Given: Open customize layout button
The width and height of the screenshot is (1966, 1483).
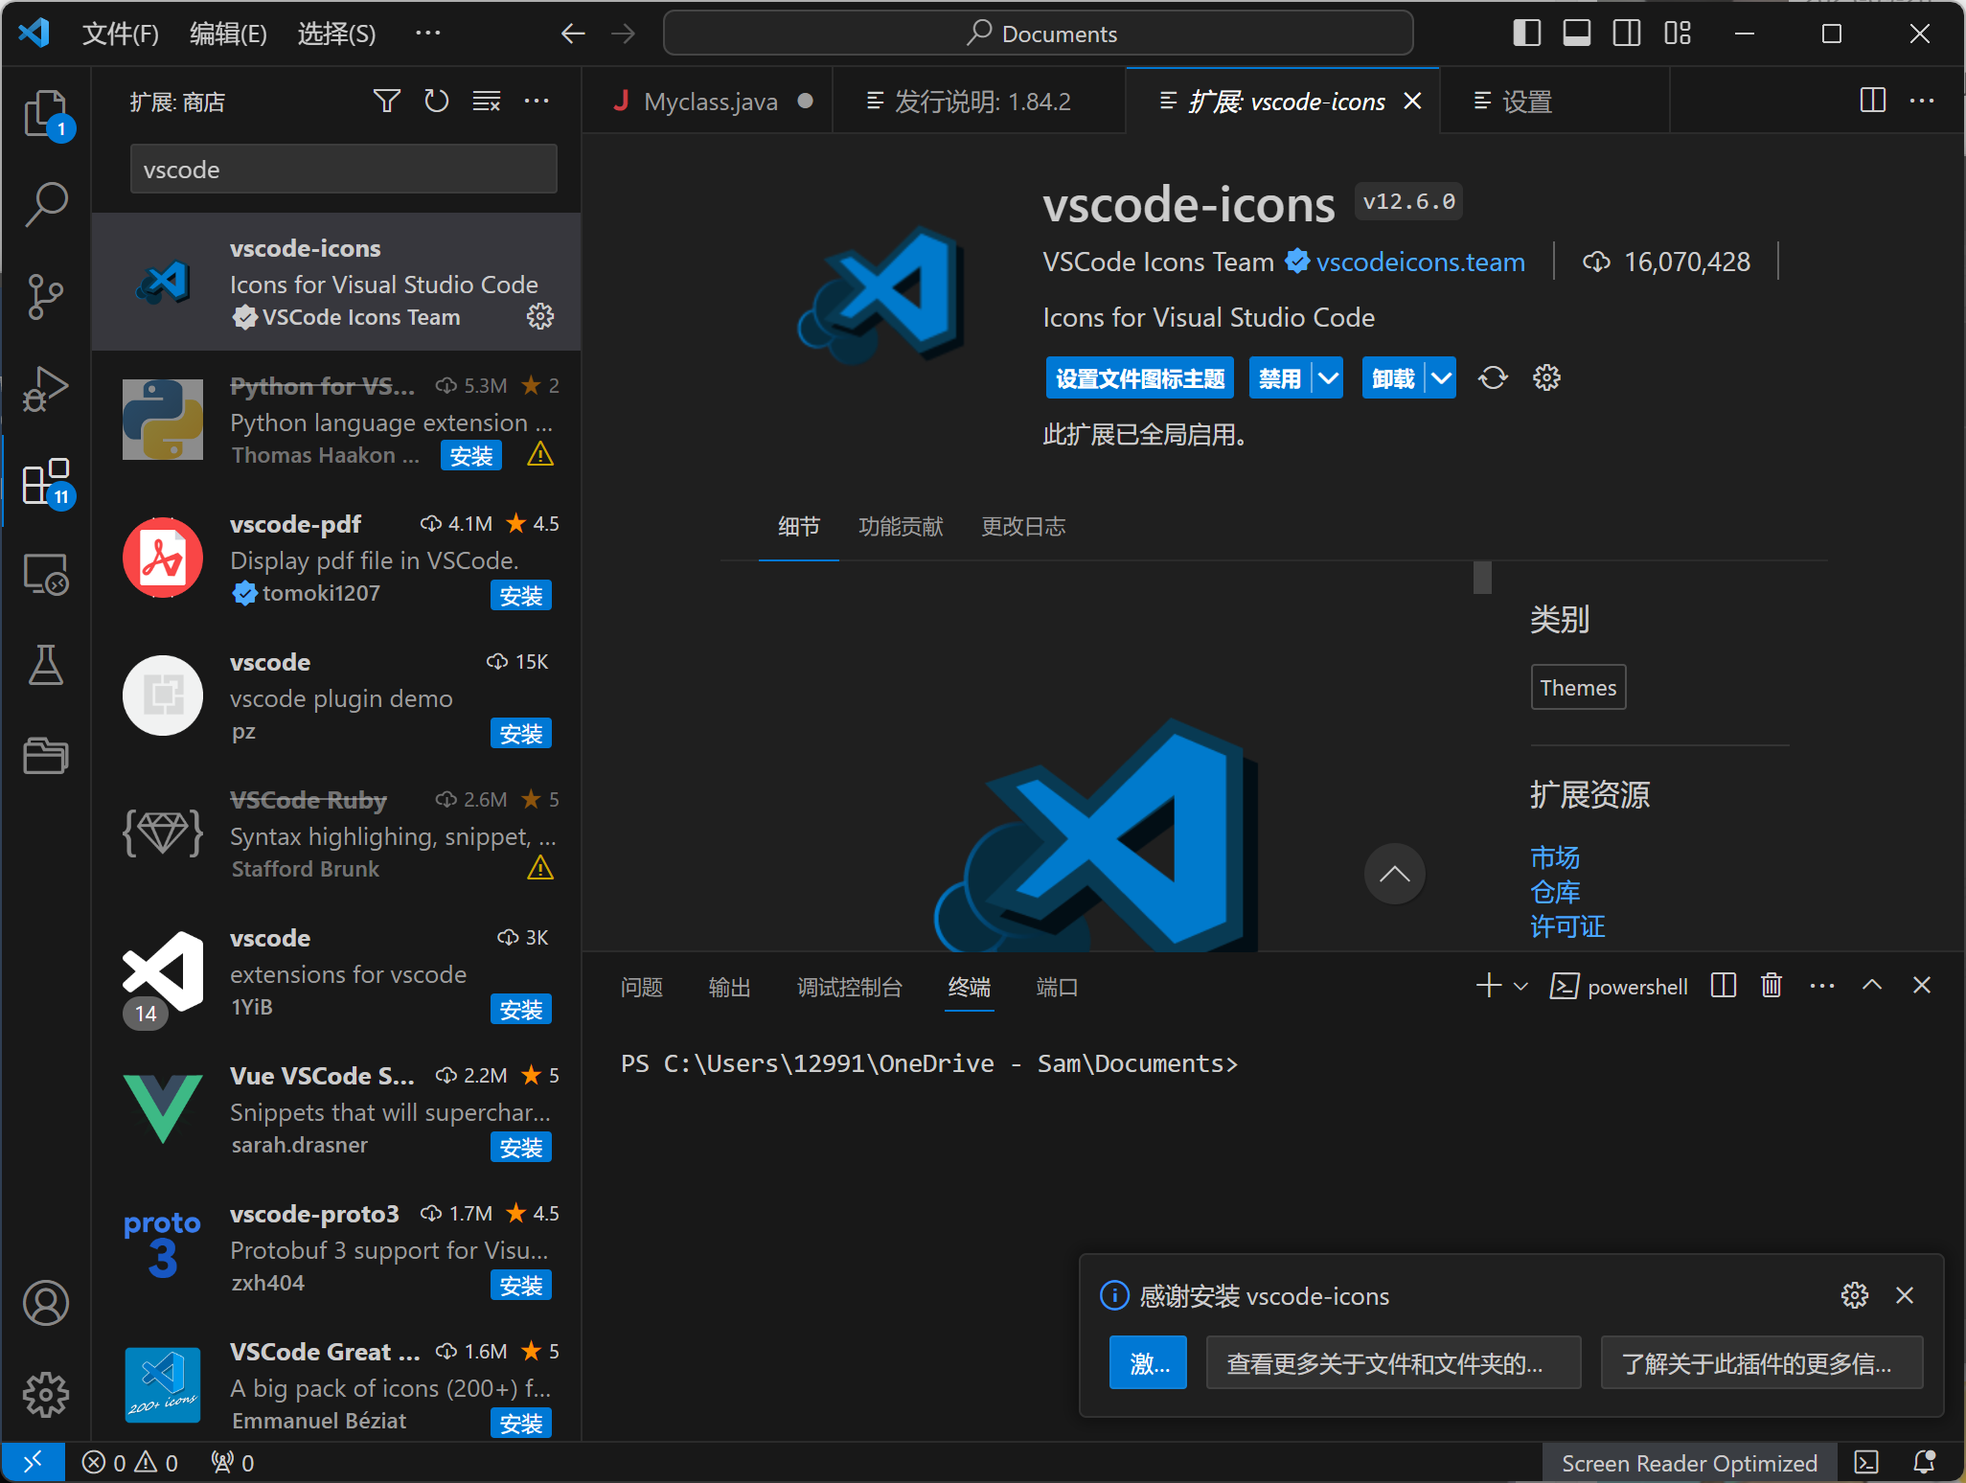Looking at the screenshot, I should pyautogui.click(x=1678, y=34).
